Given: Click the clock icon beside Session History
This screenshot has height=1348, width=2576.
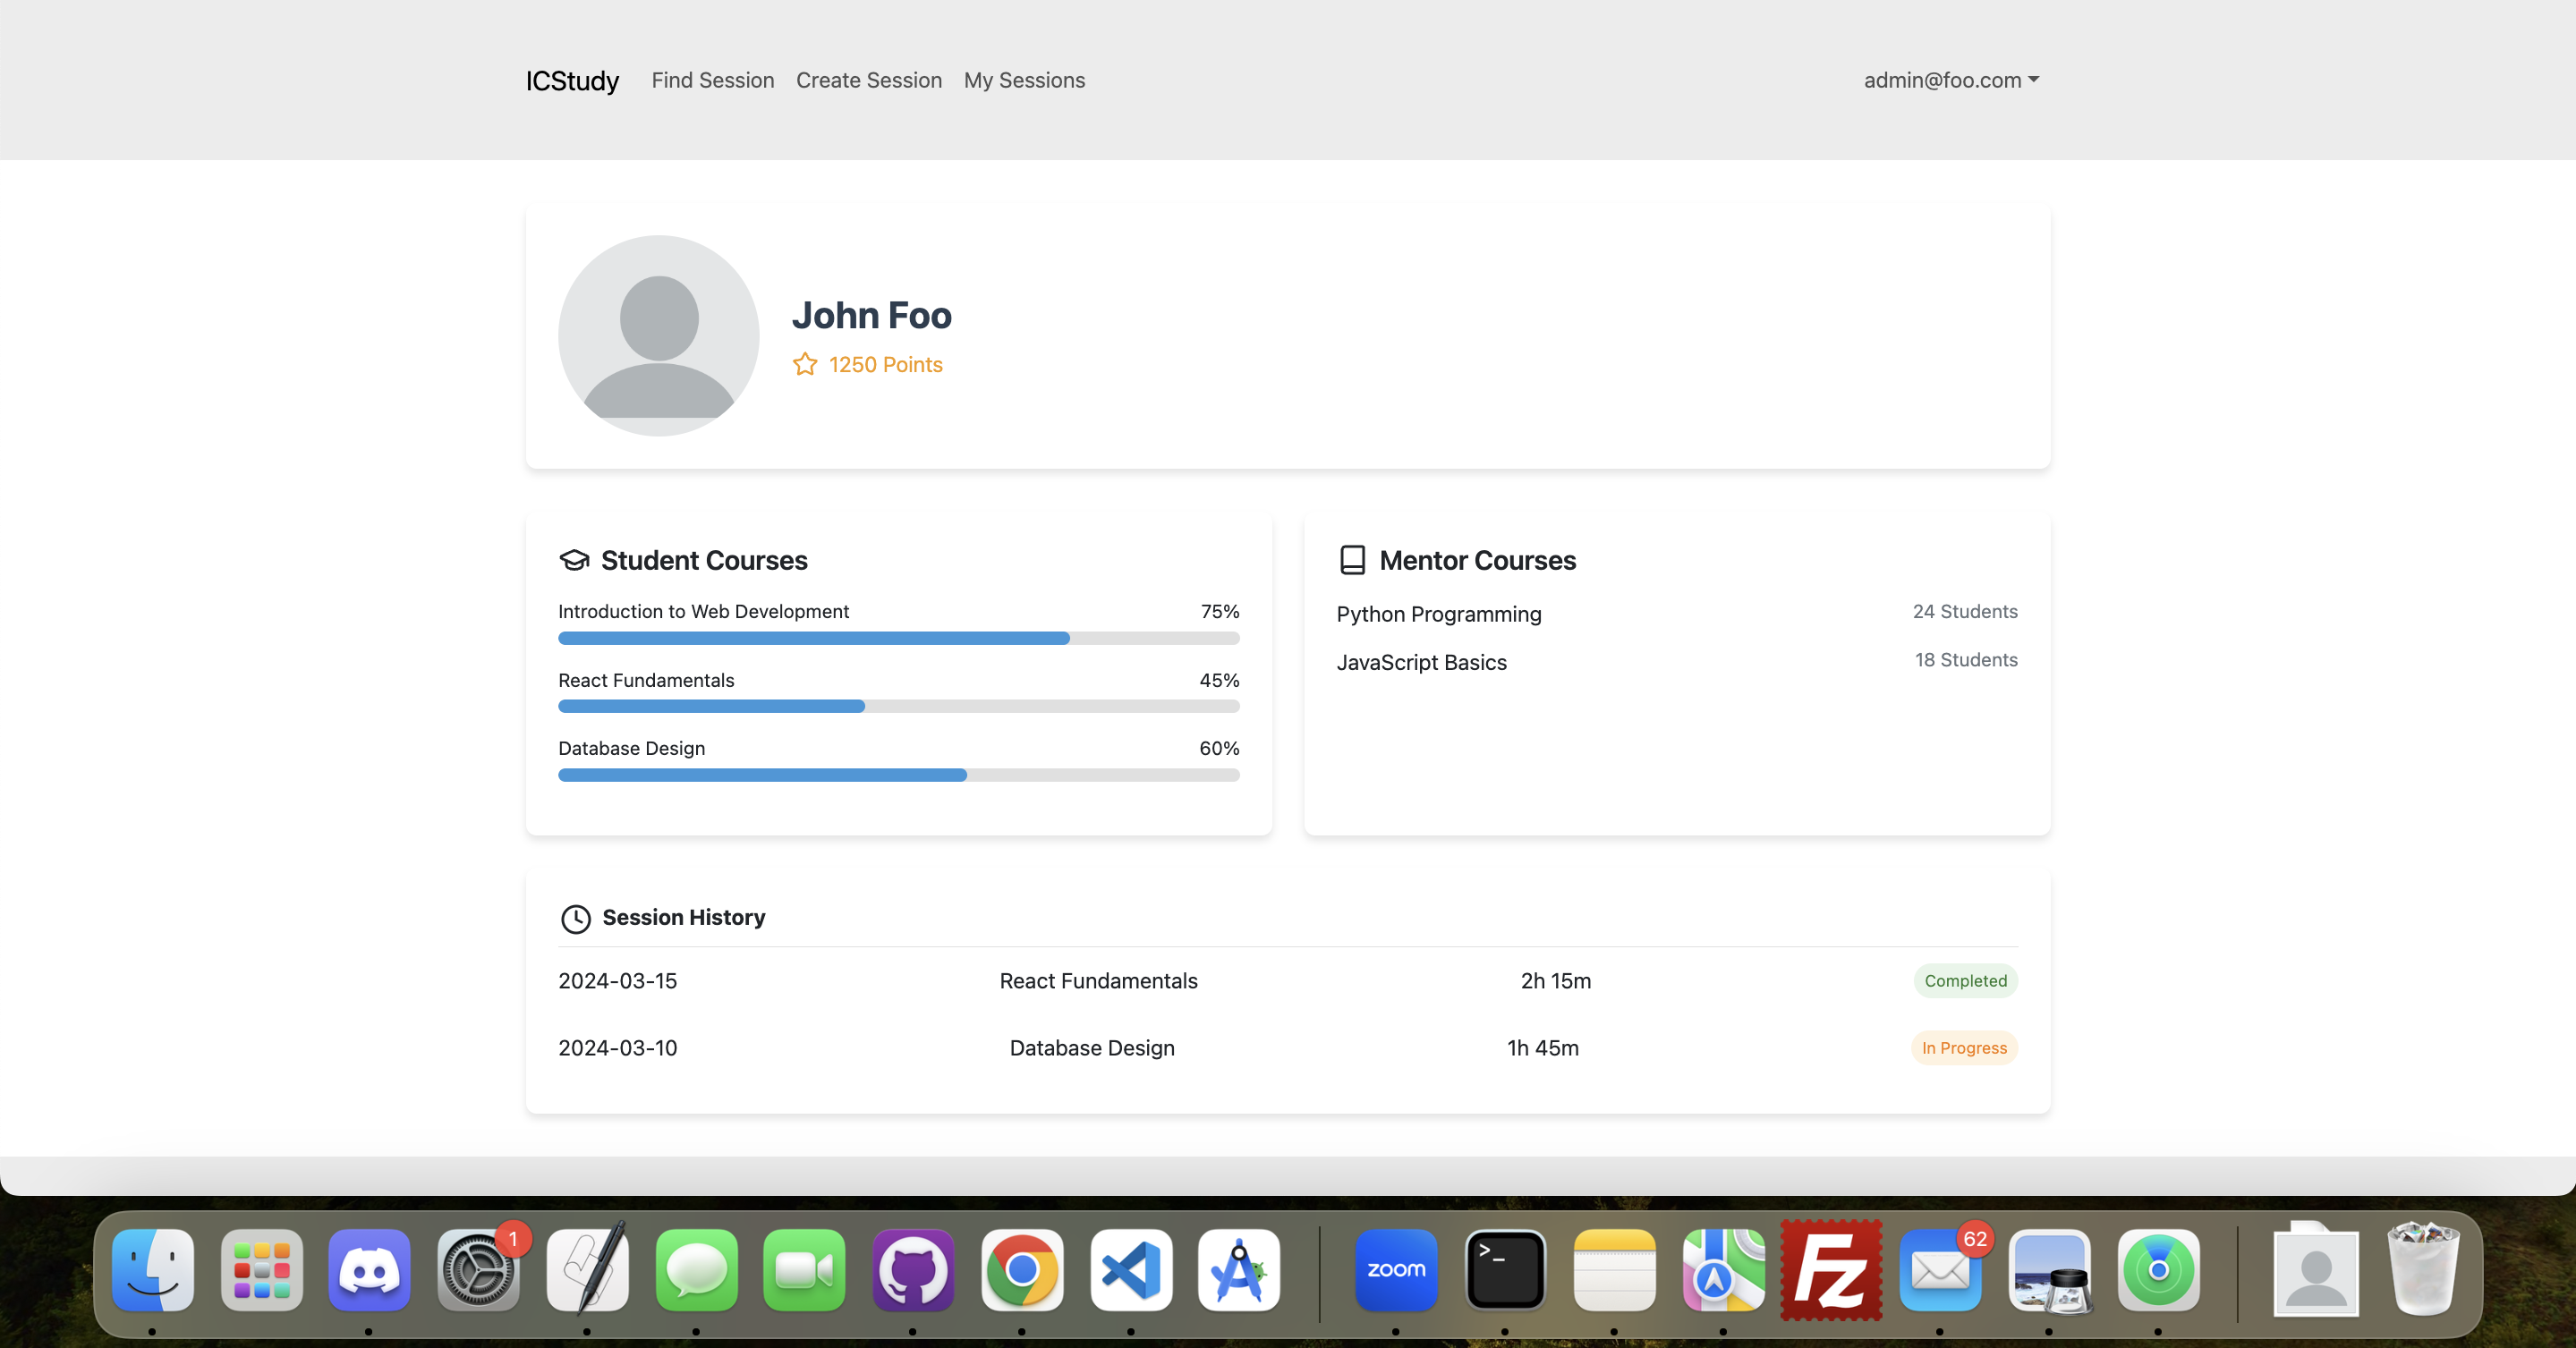Looking at the screenshot, I should pyautogui.click(x=575, y=918).
